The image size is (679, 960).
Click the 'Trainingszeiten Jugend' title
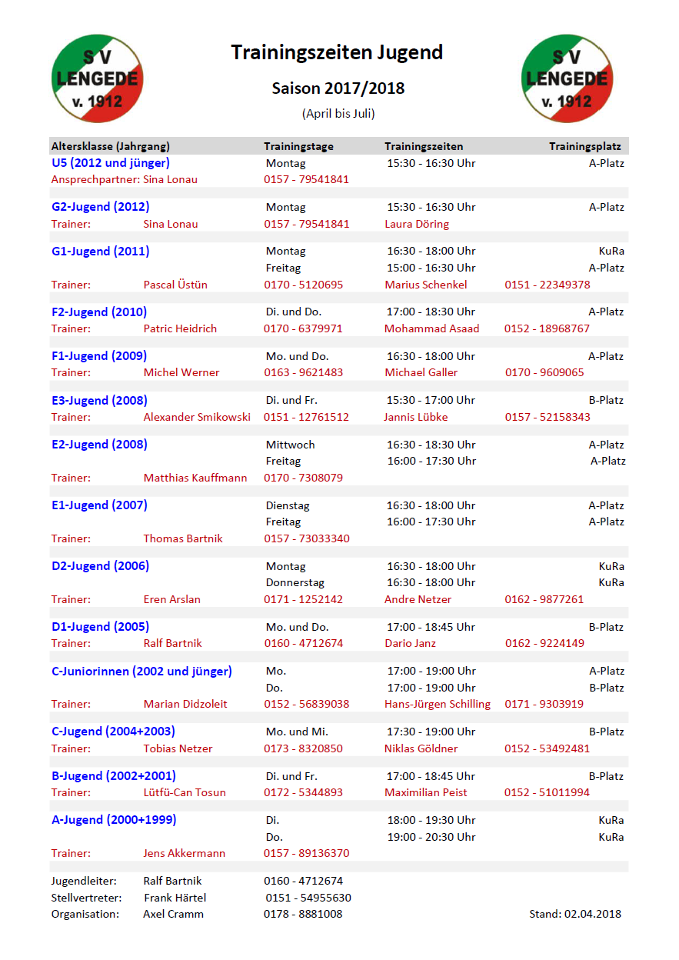337,52
